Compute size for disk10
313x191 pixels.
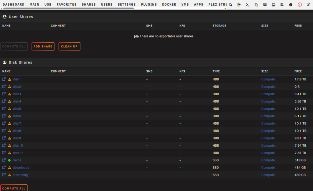(x=269, y=146)
